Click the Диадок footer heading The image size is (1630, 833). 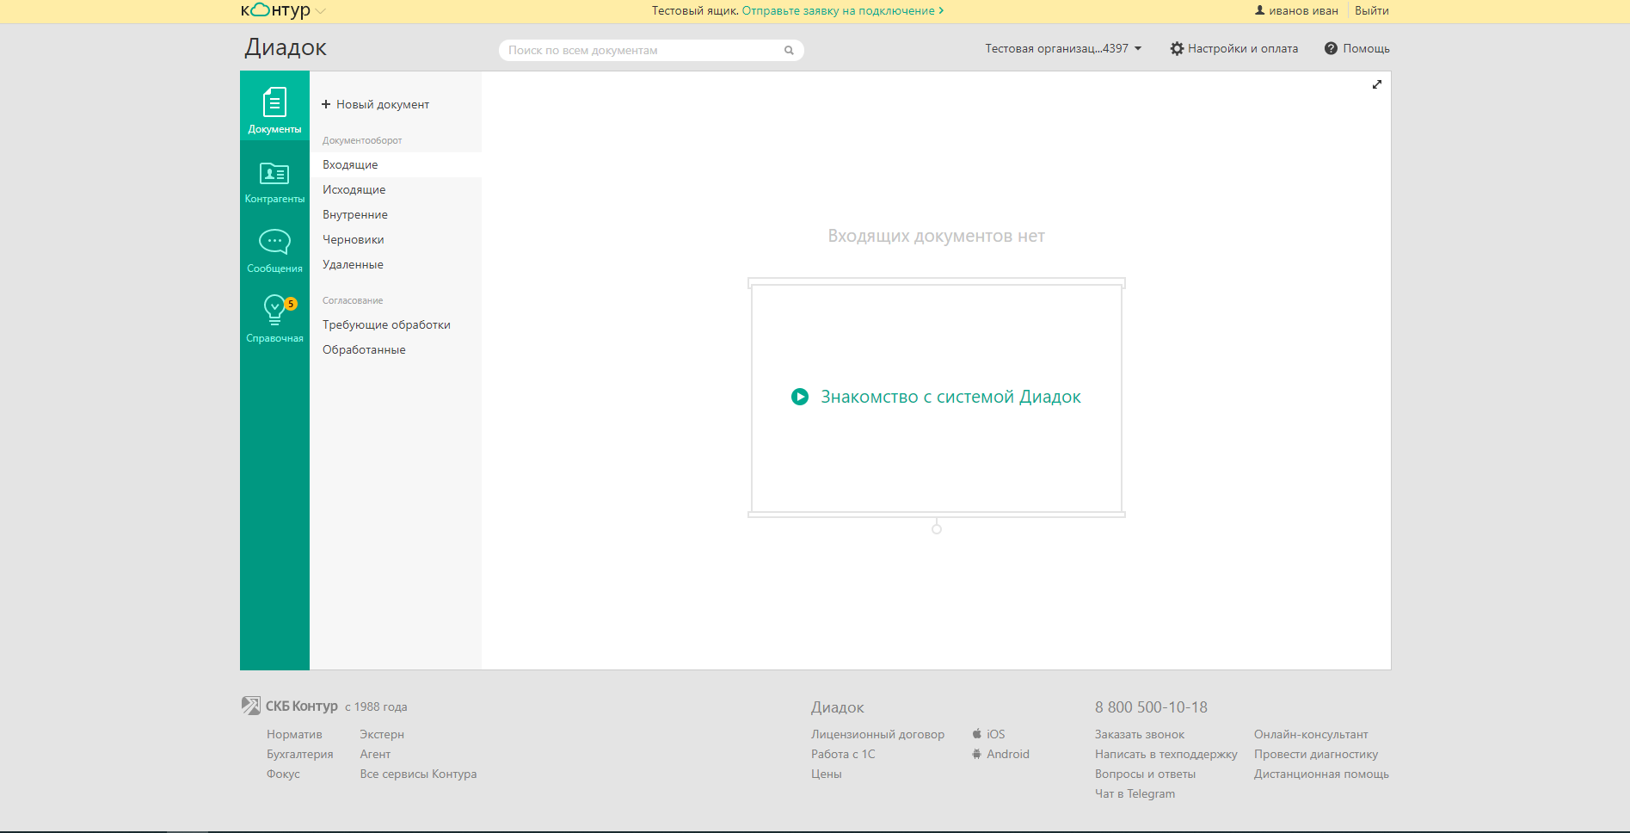point(838,707)
